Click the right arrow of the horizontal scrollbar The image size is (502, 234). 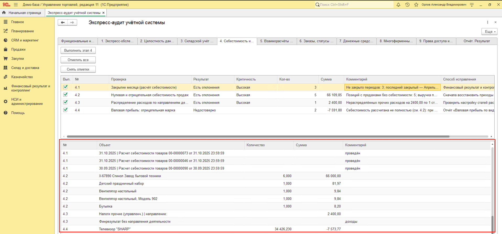click(x=491, y=137)
